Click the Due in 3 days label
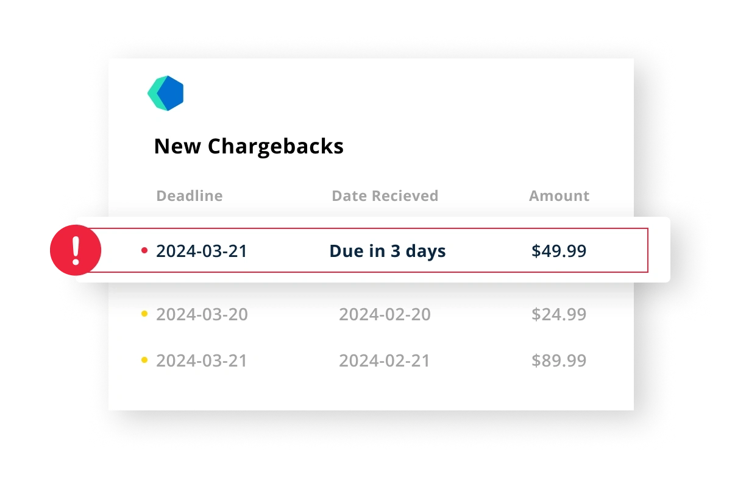Viewport: 735px width, 492px height. tap(388, 251)
